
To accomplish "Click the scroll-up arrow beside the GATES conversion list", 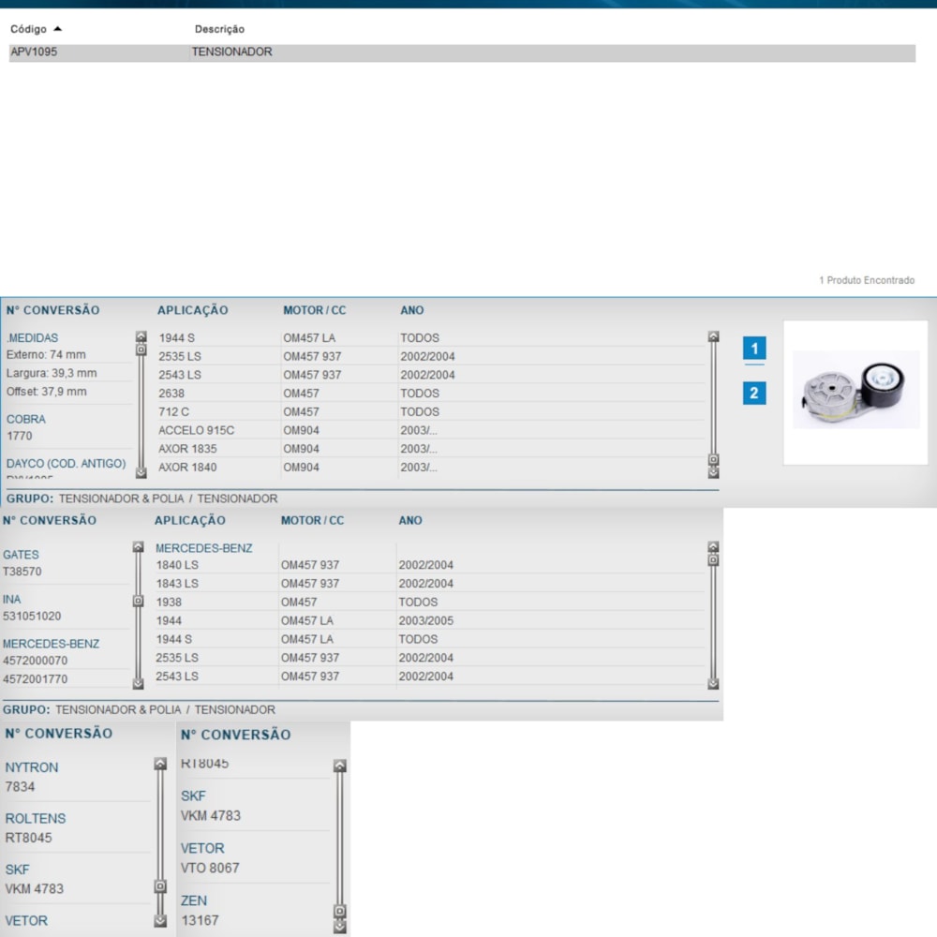I will [138, 547].
